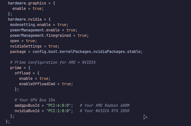
Task: Click the Prime configuration comment line
Action: click(53, 62)
